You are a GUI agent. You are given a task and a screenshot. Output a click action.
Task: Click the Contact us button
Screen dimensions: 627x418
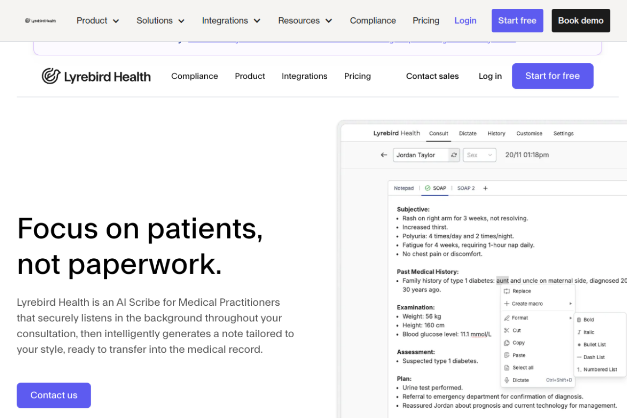click(x=54, y=395)
